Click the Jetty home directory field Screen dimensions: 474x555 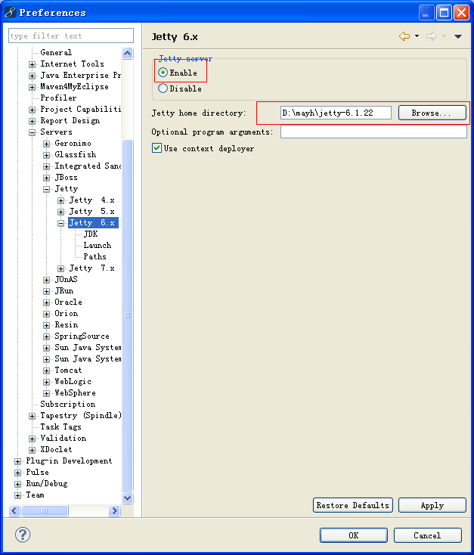[x=336, y=113]
